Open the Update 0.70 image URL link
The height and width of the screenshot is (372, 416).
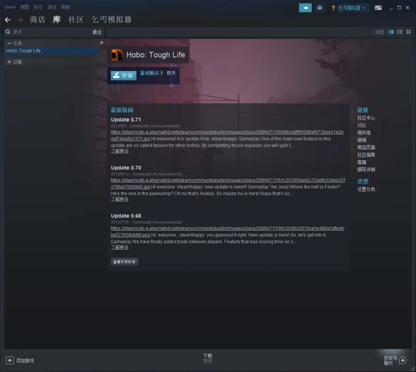point(228,180)
